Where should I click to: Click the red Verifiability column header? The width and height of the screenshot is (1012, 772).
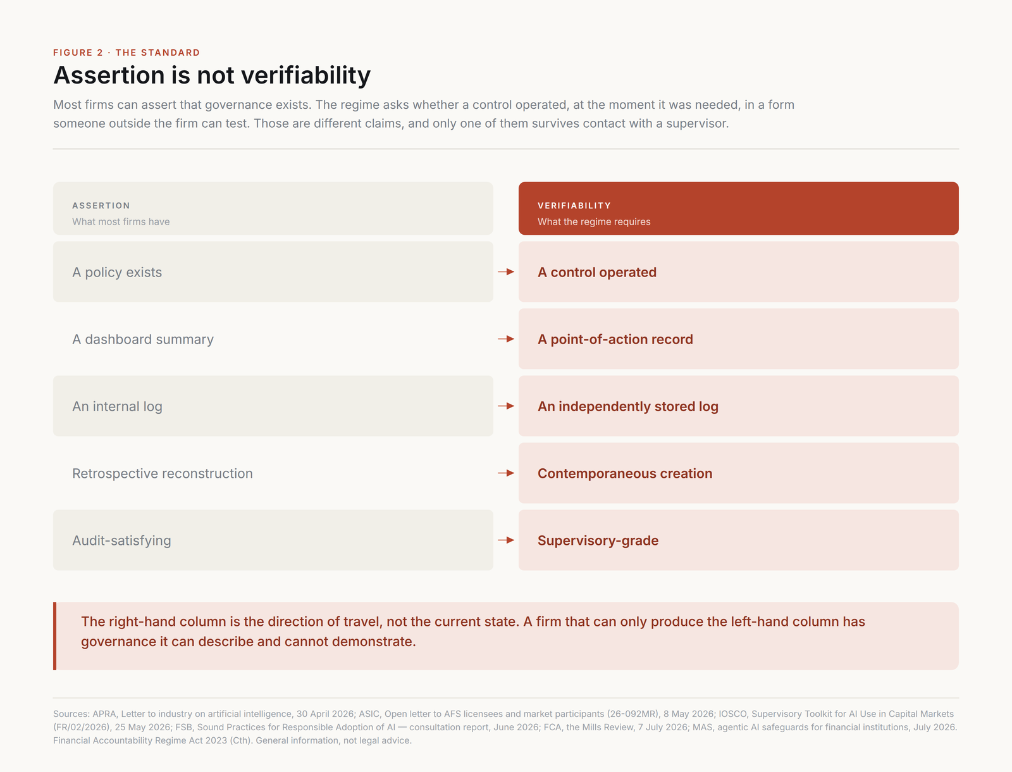tap(739, 209)
